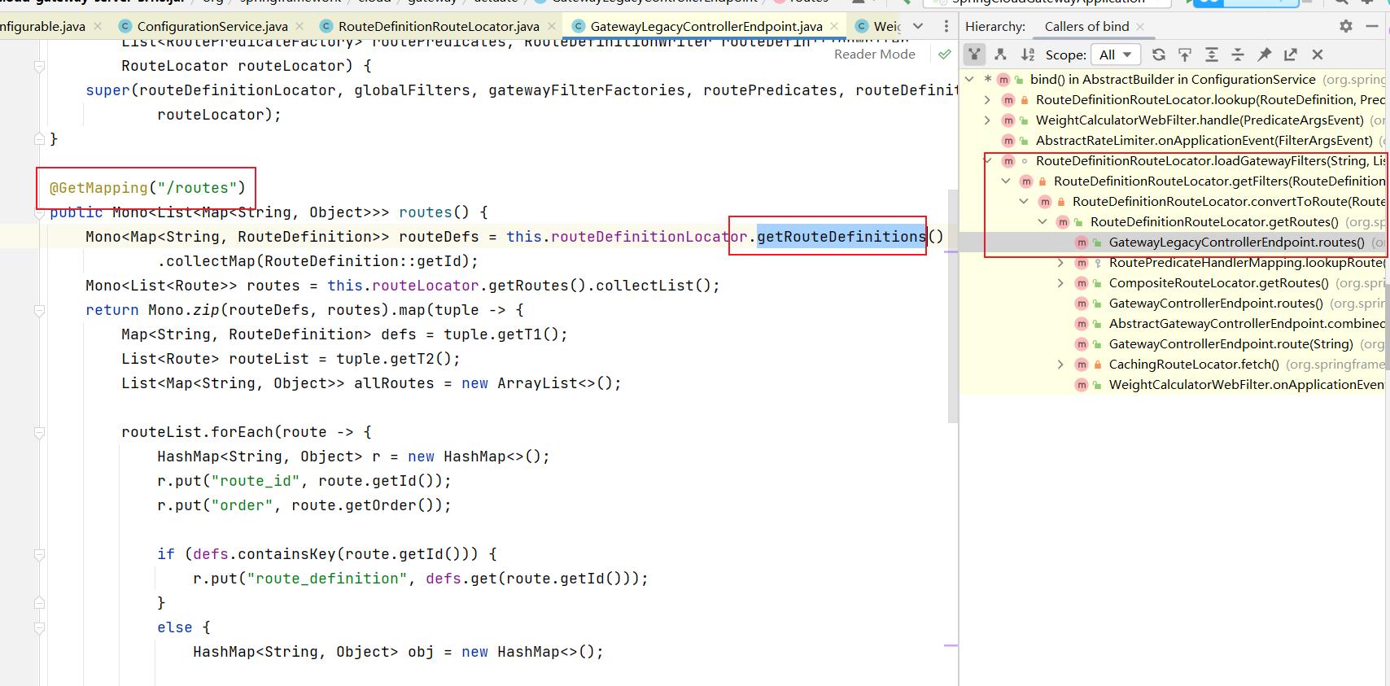Expand WeightCalculatorWebFilter.handle node

pyautogui.click(x=987, y=120)
